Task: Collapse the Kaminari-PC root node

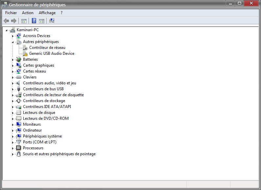Action: [x=6, y=30]
